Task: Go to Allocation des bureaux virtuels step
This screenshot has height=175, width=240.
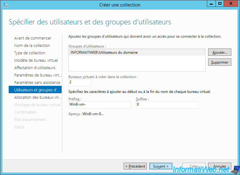Action: (x=38, y=97)
